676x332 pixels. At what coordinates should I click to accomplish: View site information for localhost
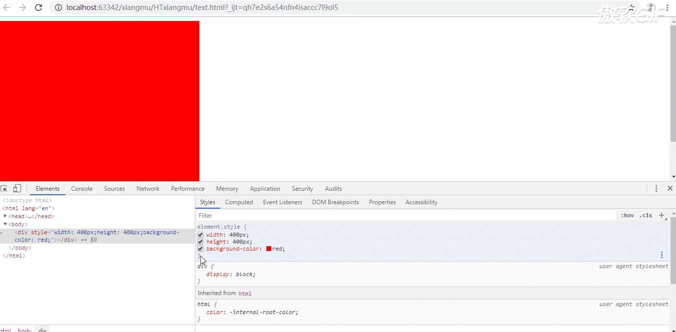(58, 7)
